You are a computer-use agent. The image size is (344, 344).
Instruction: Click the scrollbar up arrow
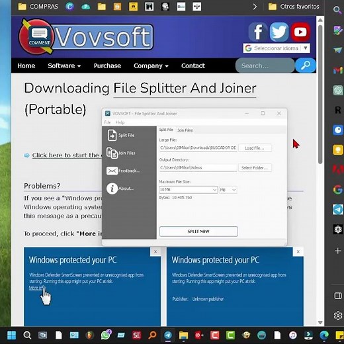[x=320, y=20]
